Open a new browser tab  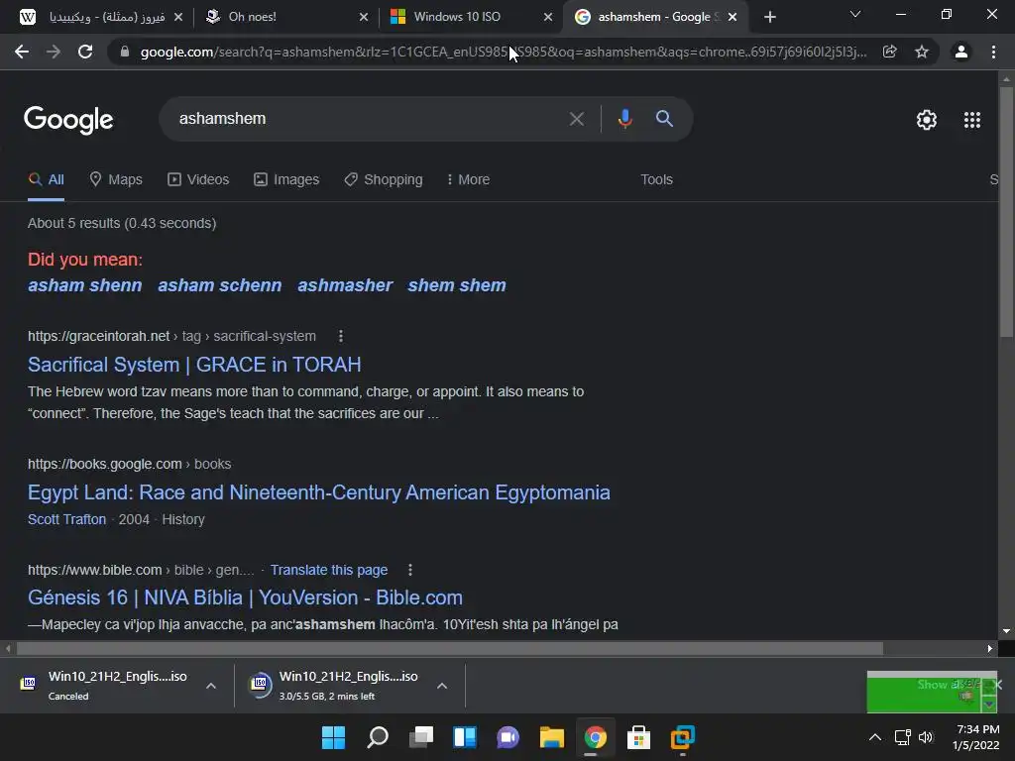click(x=769, y=17)
